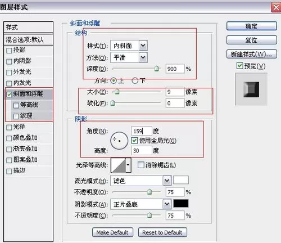Click the 角度 field showing 159

pos(142,131)
